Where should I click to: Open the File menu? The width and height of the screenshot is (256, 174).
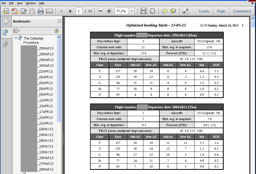4,3
